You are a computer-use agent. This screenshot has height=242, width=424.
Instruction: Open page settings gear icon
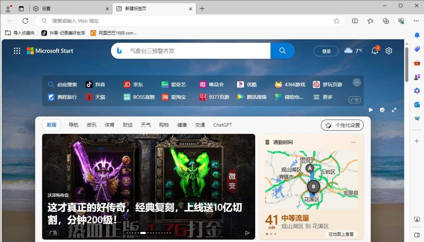click(x=389, y=51)
